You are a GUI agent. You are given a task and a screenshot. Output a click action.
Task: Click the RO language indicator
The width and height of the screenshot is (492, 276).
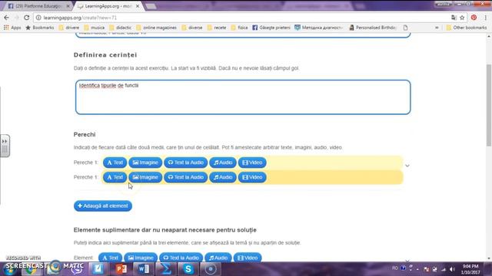395,268
